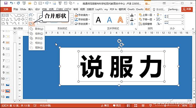Click the shape height input field

coord(176,17)
